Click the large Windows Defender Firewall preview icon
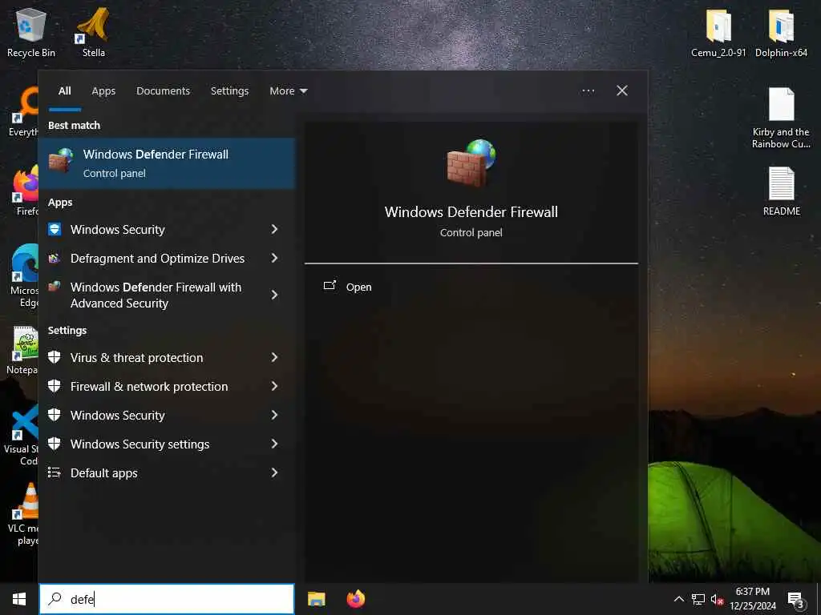The width and height of the screenshot is (821, 615). pyautogui.click(x=471, y=163)
